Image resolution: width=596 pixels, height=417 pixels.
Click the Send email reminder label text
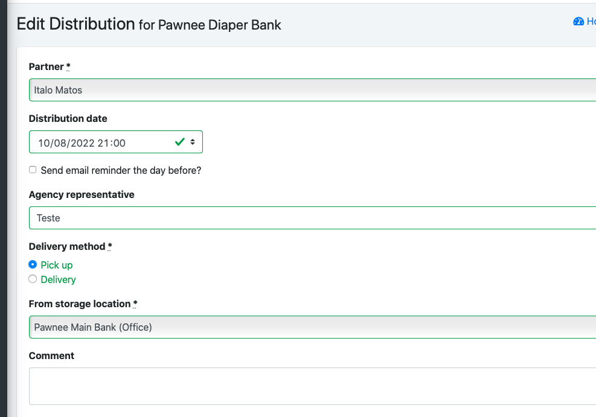point(121,171)
